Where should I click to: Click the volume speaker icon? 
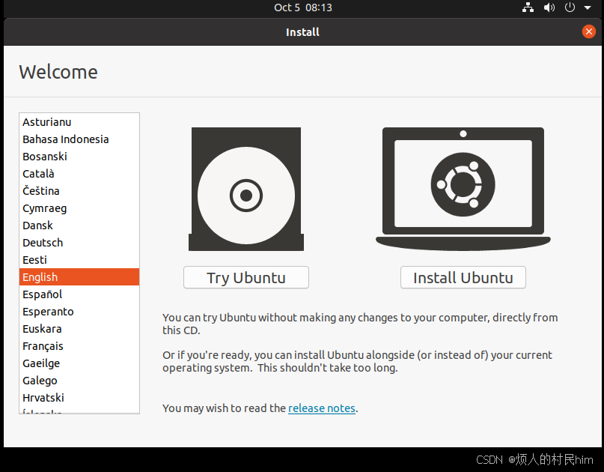(549, 7)
